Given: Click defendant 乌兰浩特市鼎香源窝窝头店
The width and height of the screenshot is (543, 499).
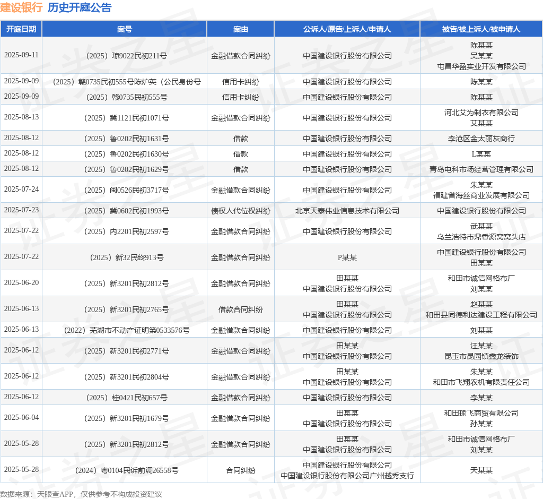Looking at the screenshot, I should point(481,237).
